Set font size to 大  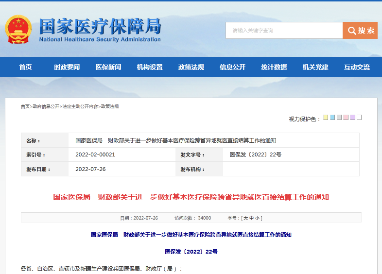245,218
